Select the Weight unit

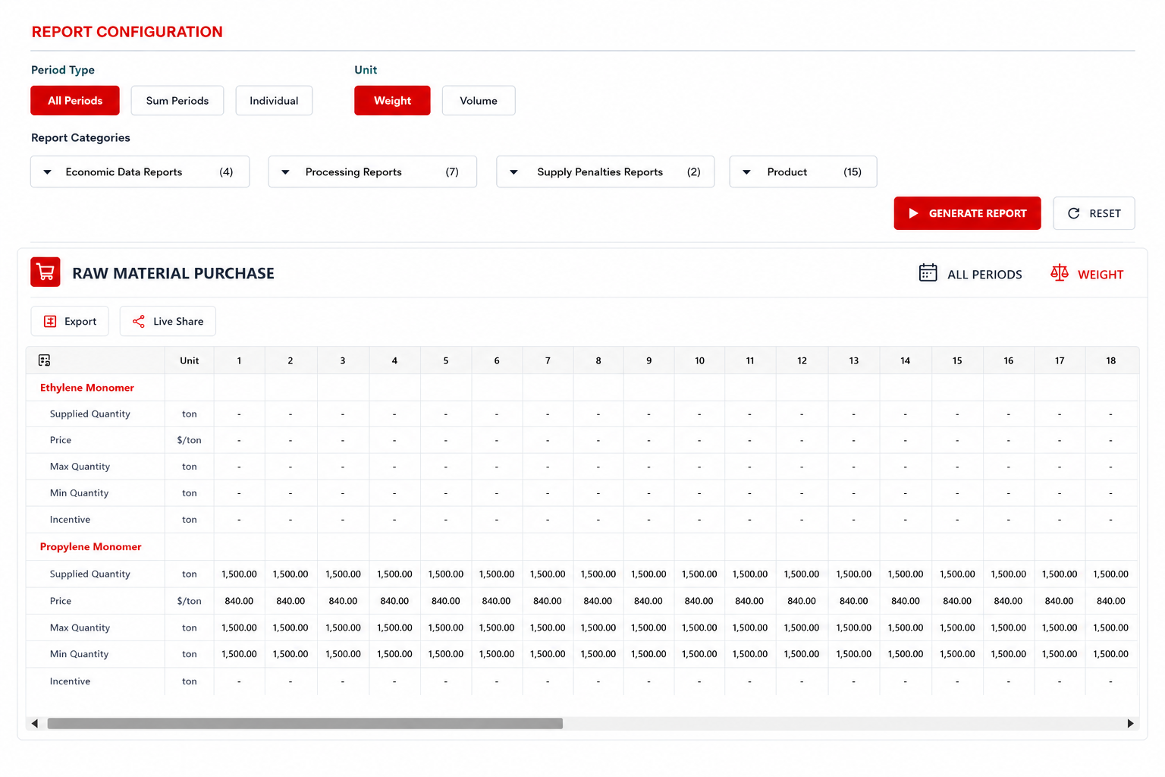(x=392, y=100)
